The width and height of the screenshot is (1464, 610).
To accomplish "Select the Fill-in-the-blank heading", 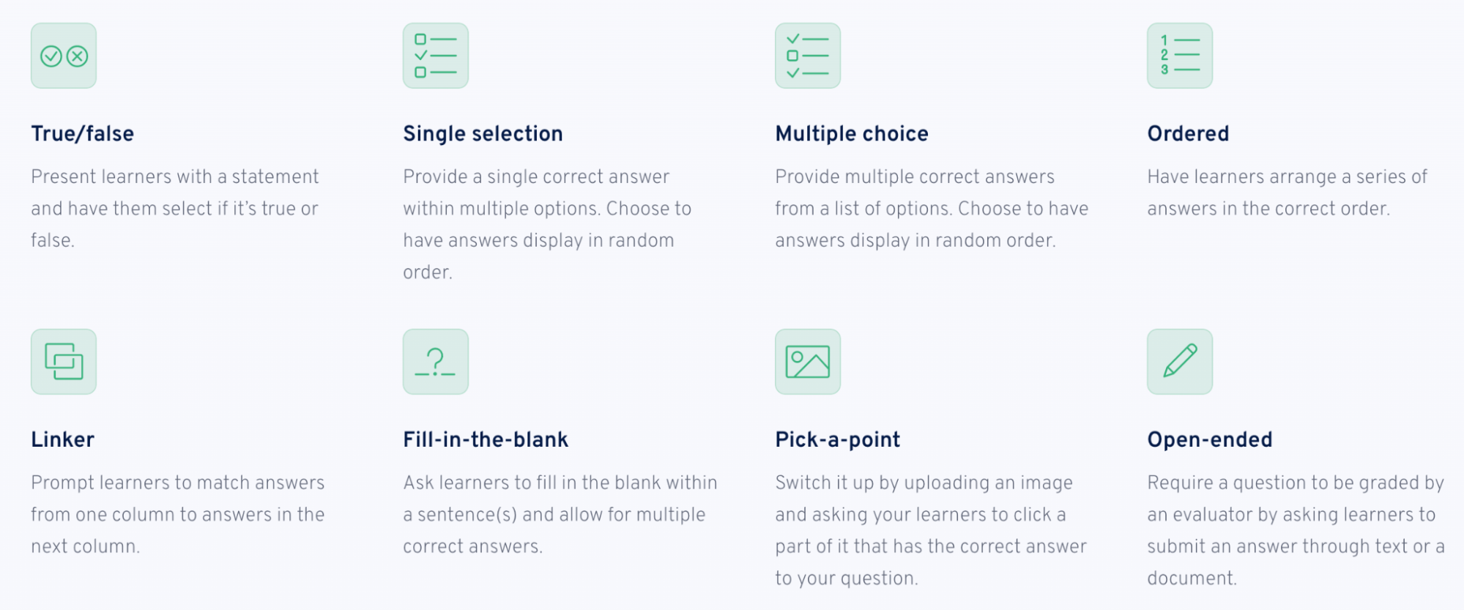I will (x=486, y=439).
